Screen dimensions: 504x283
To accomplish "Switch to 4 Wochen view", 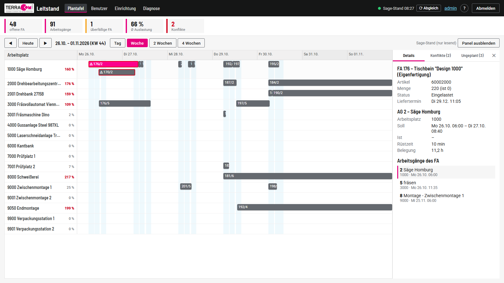I will tap(191, 43).
